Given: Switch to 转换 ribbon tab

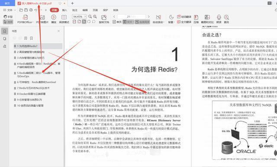Looking at the screenshot, I should 116,10.
